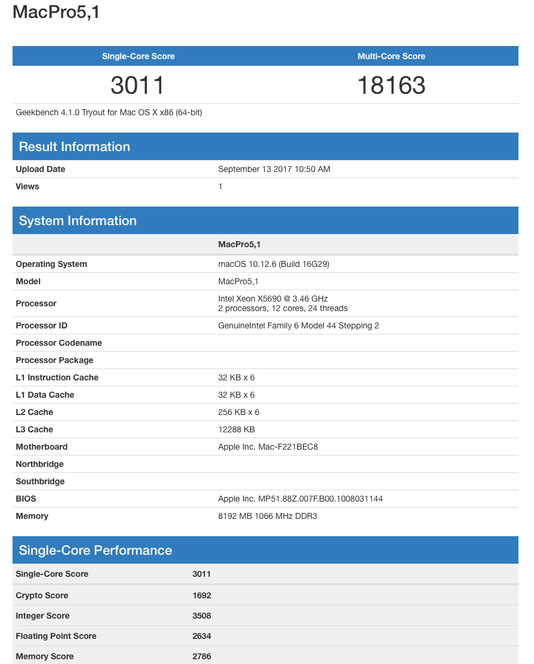Select the 256 KB x 6 value
Viewport: 534px width, 664px height.
pyautogui.click(x=239, y=412)
